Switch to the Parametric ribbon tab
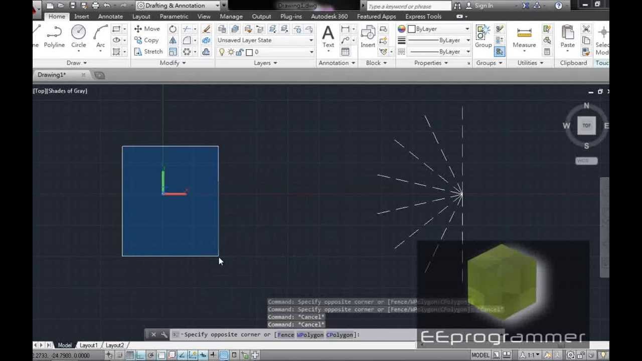Image resolution: width=642 pixels, height=361 pixels. pyautogui.click(x=174, y=17)
